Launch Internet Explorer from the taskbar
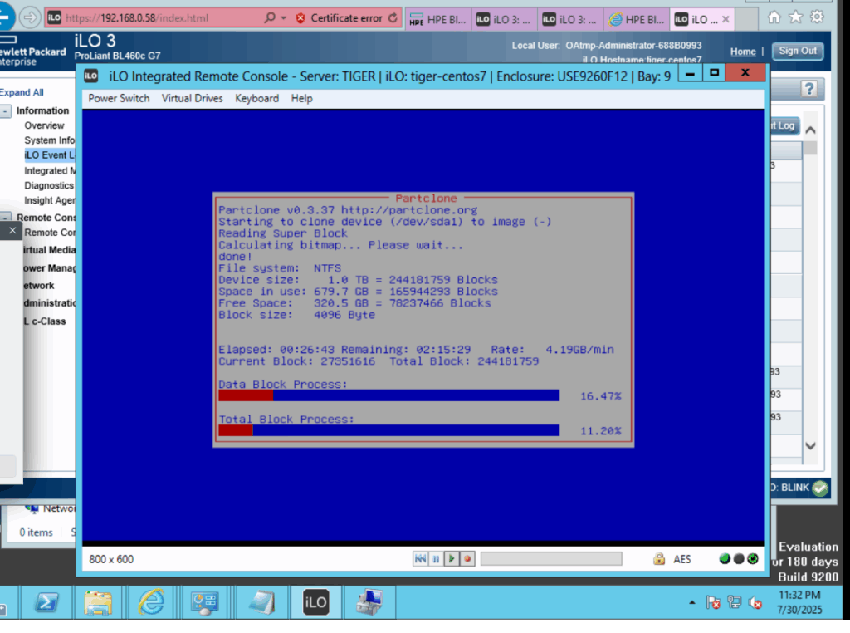This screenshot has height=633, width=850. [x=151, y=602]
